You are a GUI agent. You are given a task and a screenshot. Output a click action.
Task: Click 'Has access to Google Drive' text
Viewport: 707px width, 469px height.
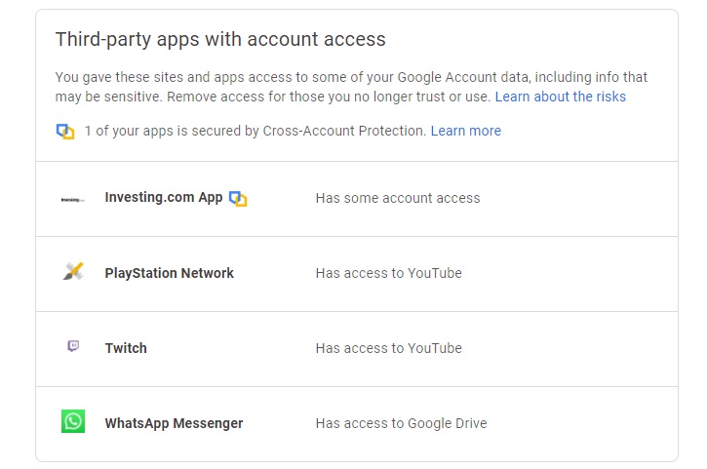(400, 423)
